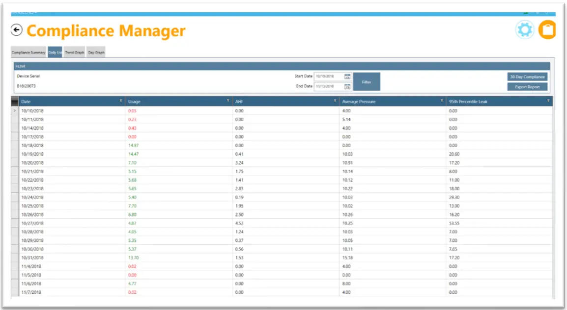Click leak value 7.65 on 10/30/2018
567x310 pixels.
pos(453,249)
